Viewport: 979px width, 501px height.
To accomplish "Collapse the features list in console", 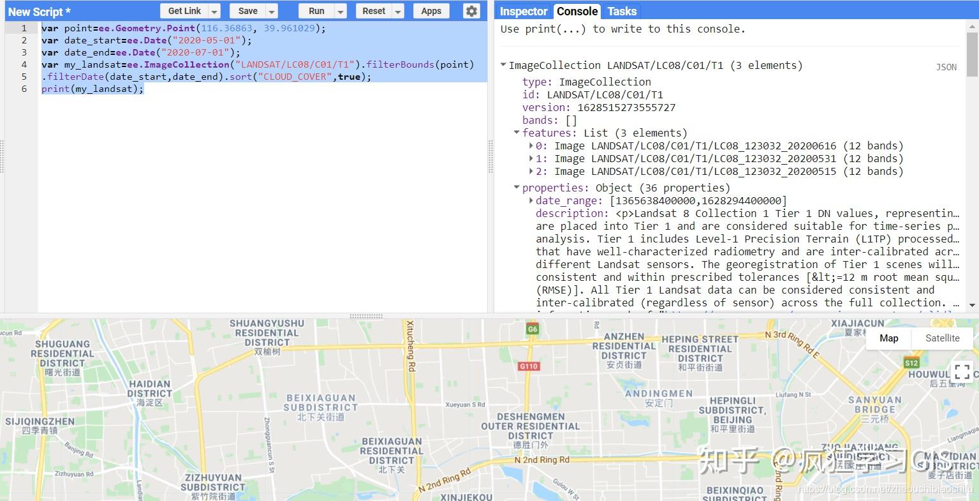I will [x=517, y=133].
